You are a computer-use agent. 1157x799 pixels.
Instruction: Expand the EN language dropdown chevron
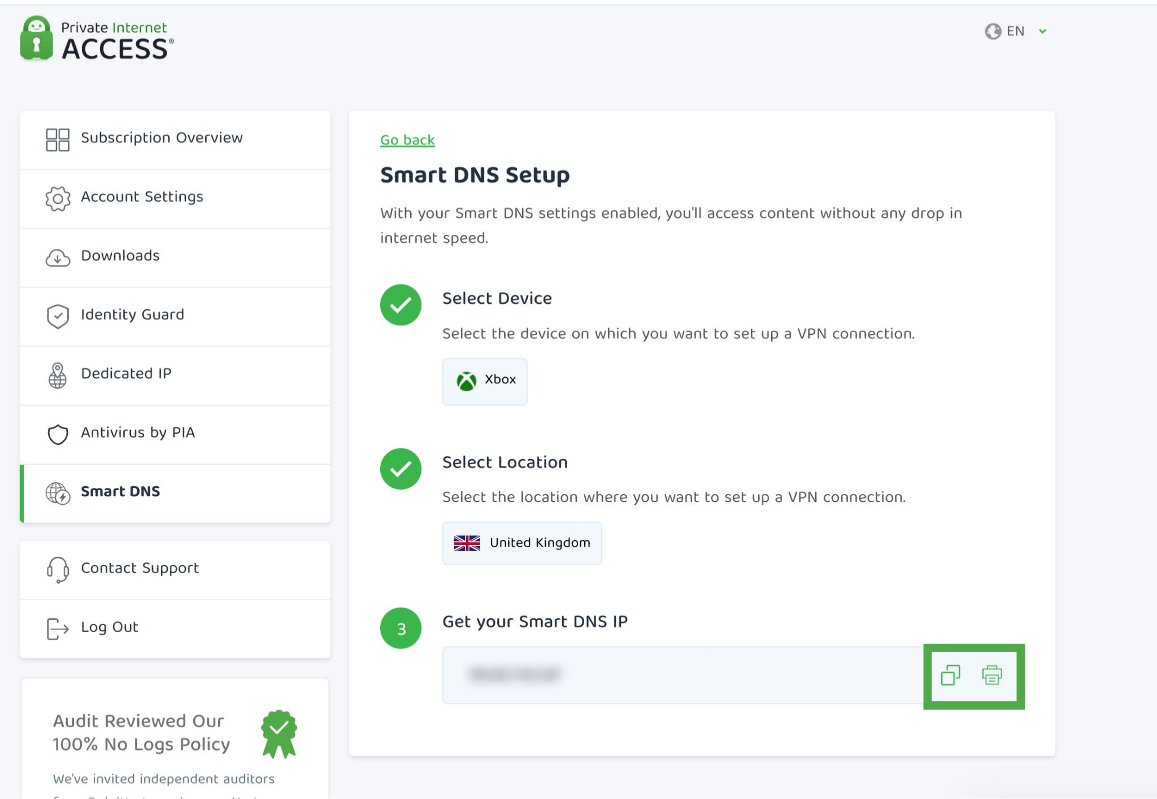[x=1043, y=32]
